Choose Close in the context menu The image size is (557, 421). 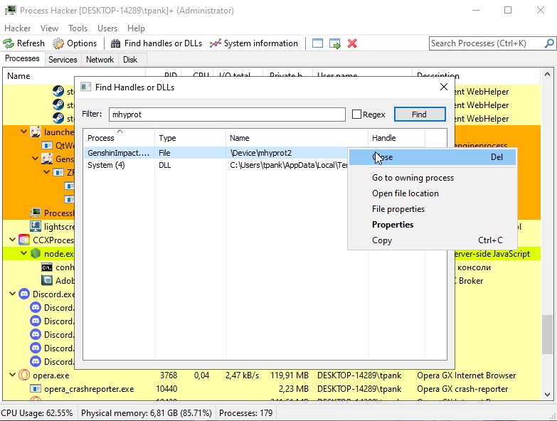(x=433, y=157)
